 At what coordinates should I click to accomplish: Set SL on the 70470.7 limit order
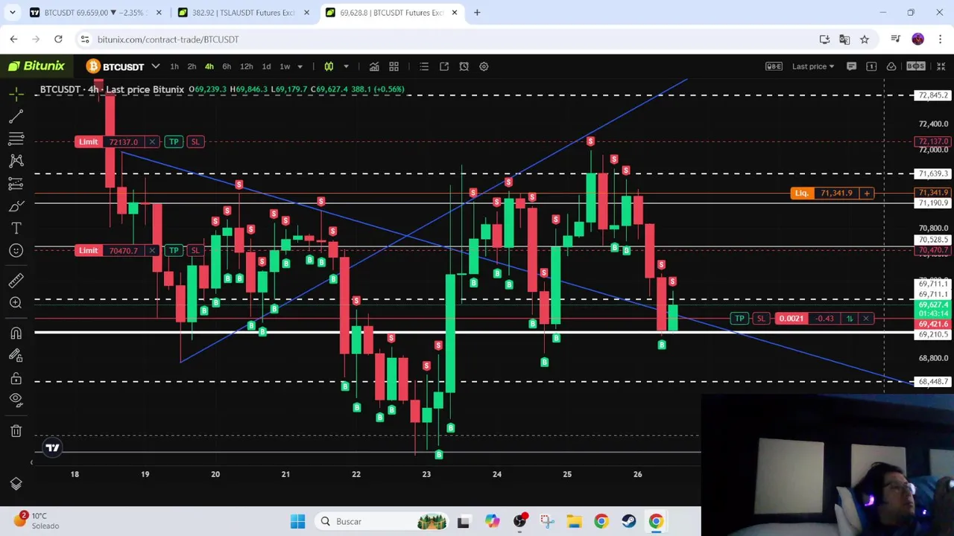[195, 250]
